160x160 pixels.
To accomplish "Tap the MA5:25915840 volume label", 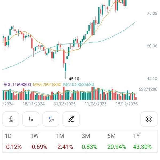I will coord(47,85).
